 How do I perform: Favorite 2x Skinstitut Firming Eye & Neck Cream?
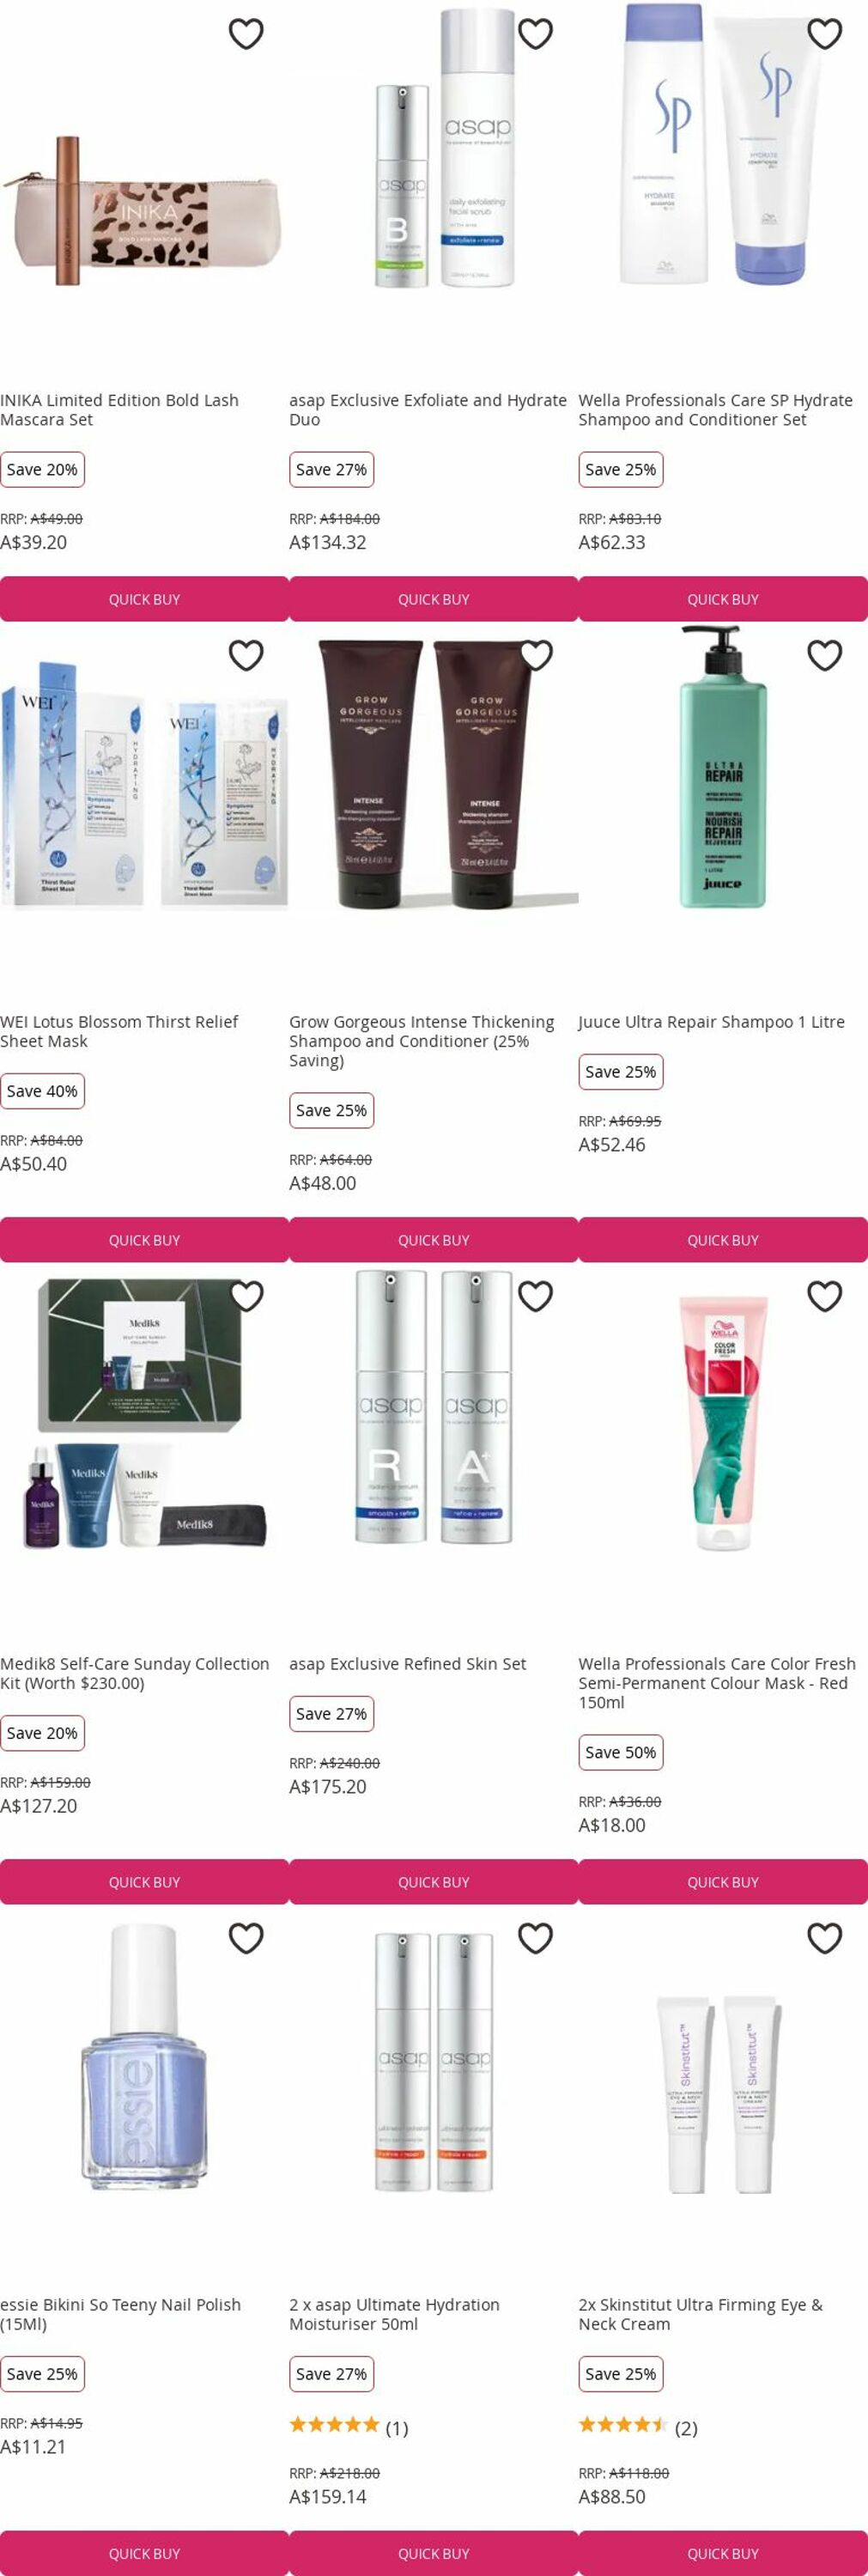click(824, 1938)
